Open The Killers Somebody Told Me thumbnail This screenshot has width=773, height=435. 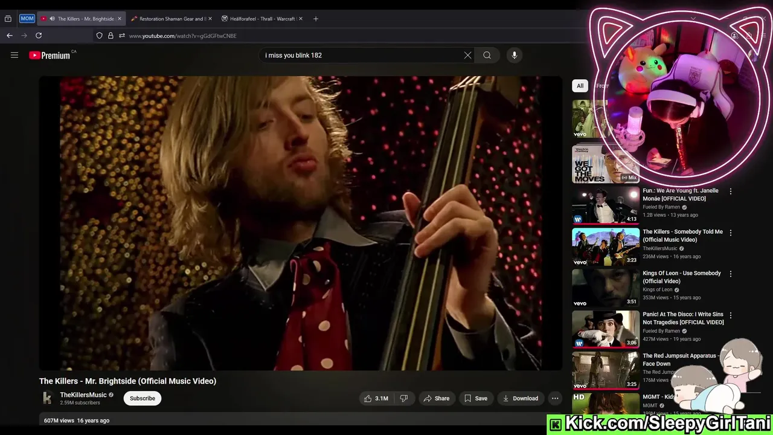click(605, 246)
